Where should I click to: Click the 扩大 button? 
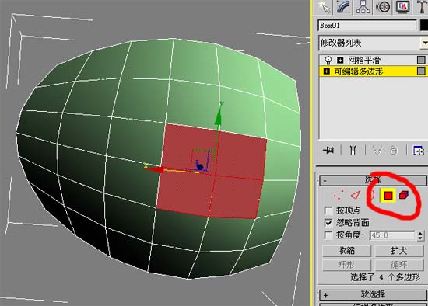[x=399, y=251]
